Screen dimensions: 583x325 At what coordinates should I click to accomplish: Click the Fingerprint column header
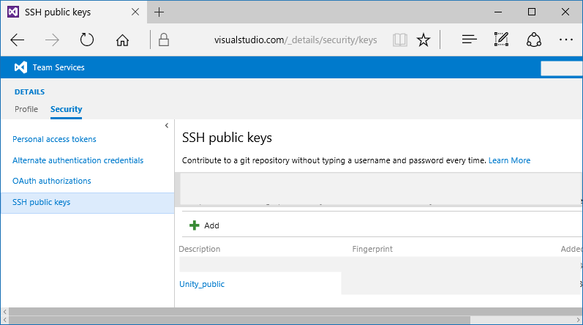coord(372,249)
